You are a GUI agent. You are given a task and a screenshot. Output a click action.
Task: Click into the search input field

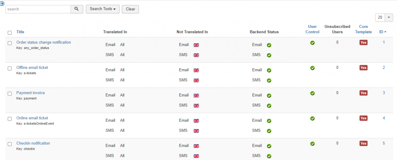[x=38, y=9]
